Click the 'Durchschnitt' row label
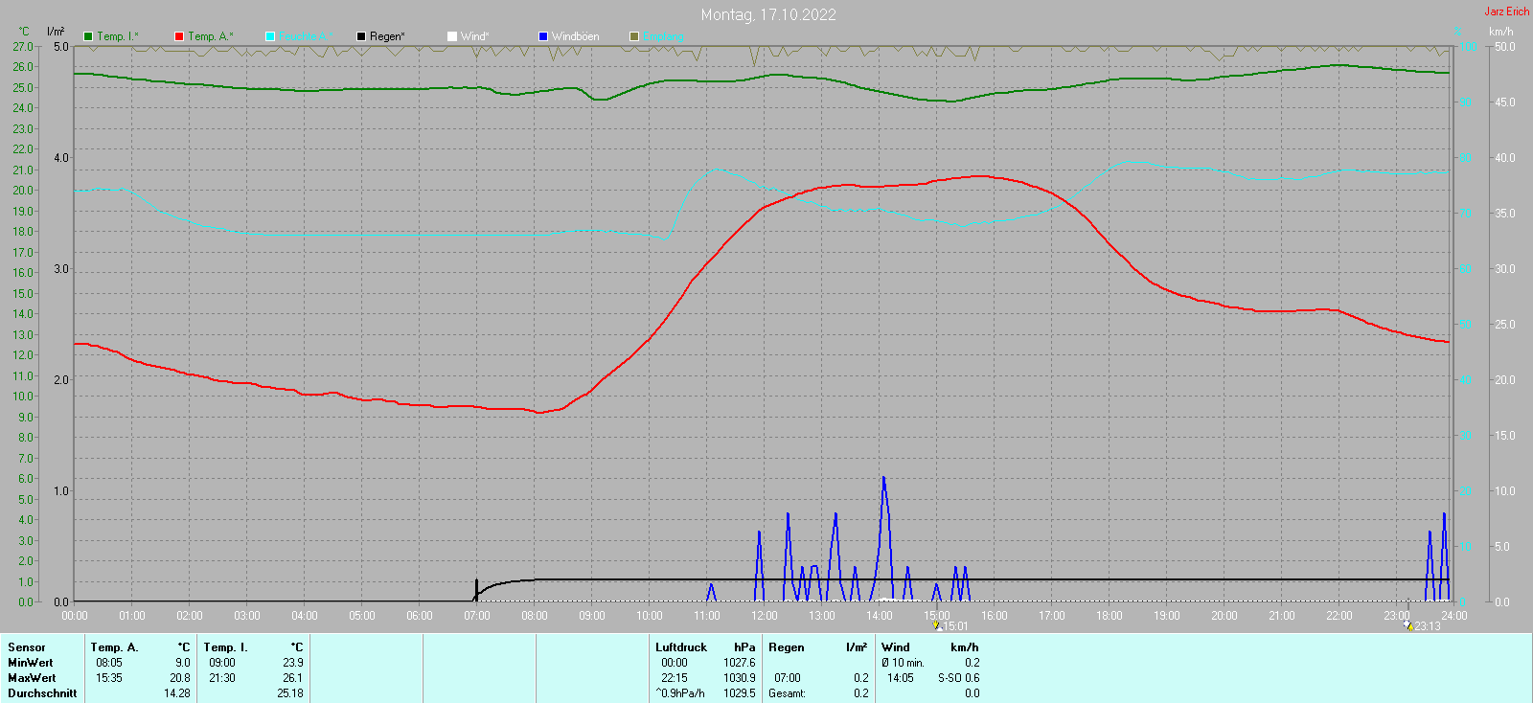 pyautogui.click(x=42, y=693)
